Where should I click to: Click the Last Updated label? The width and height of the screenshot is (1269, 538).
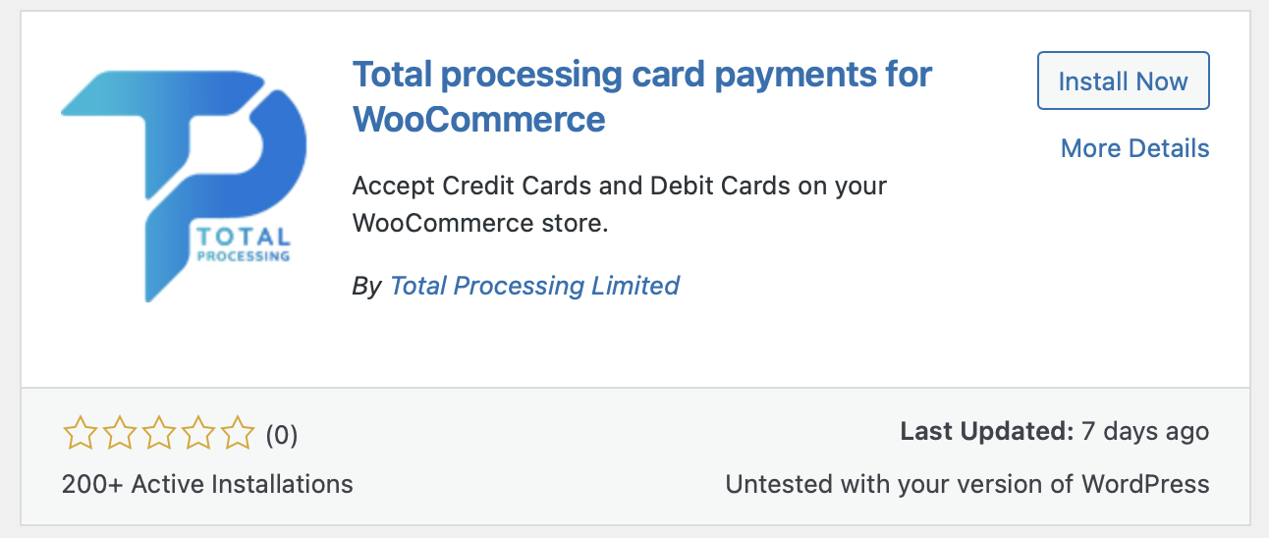pos(986,431)
